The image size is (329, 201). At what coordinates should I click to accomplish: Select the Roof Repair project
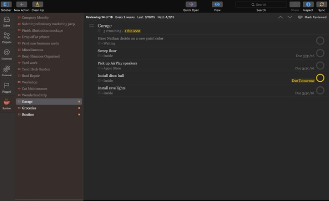point(49,76)
